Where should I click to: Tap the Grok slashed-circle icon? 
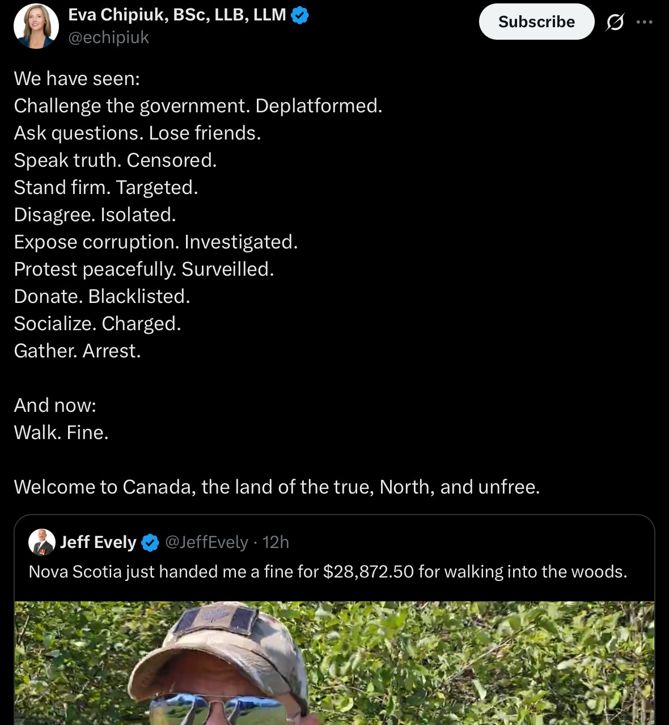point(615,22)
